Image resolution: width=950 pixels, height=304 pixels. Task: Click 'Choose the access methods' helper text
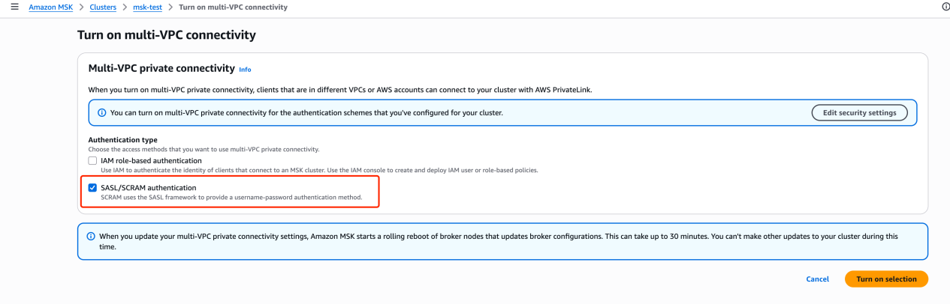click(x=204, y=149)
